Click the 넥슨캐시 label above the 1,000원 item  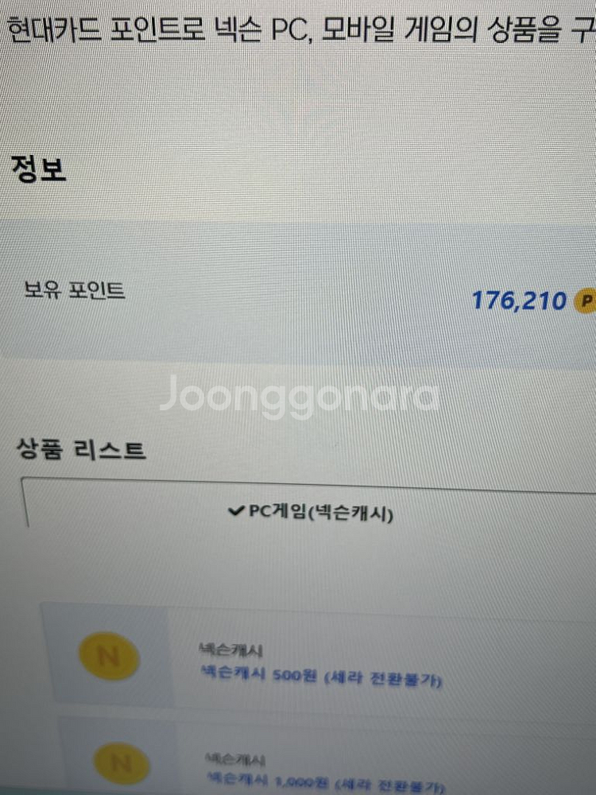(x=235, y=759)
